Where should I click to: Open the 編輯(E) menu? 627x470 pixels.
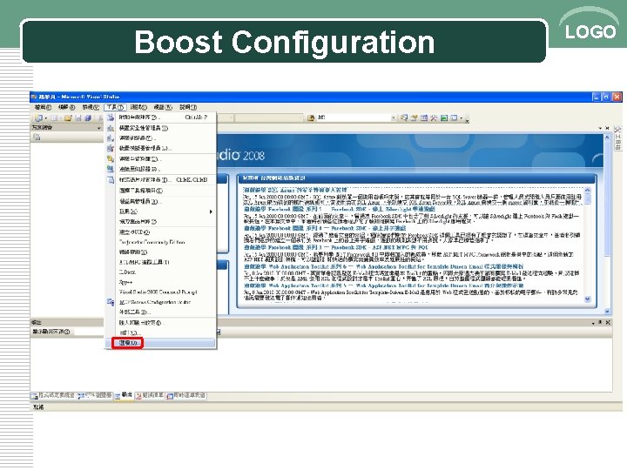(x=66, y=107)
